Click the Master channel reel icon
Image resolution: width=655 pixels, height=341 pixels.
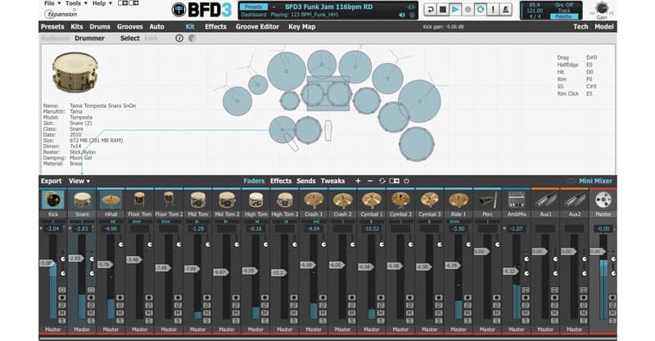pyautogui.click(x=603, y=200)
